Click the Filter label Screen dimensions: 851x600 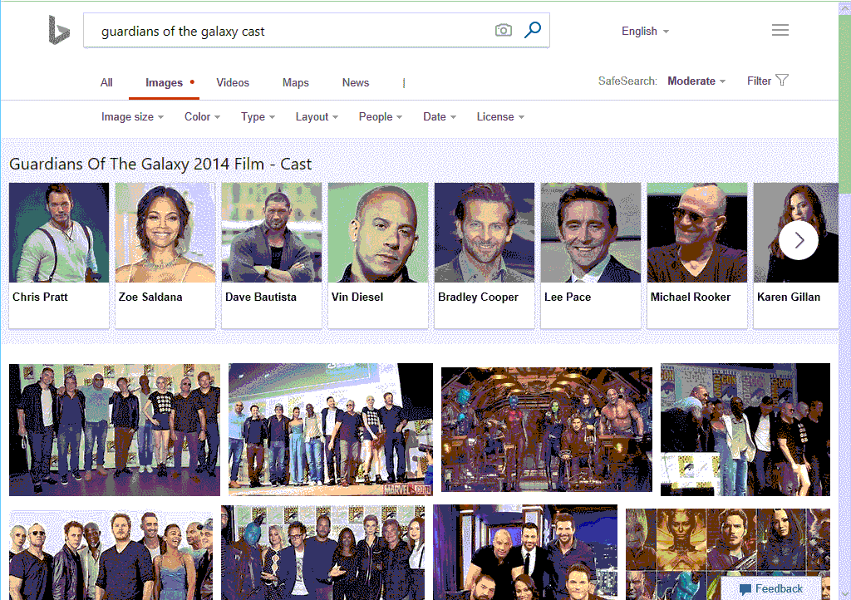(759, 81)
